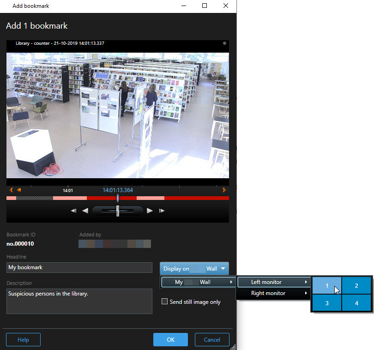Screen dimensions: 374x350
Task: Select Left monitor in the submenu
Action: 273,282
